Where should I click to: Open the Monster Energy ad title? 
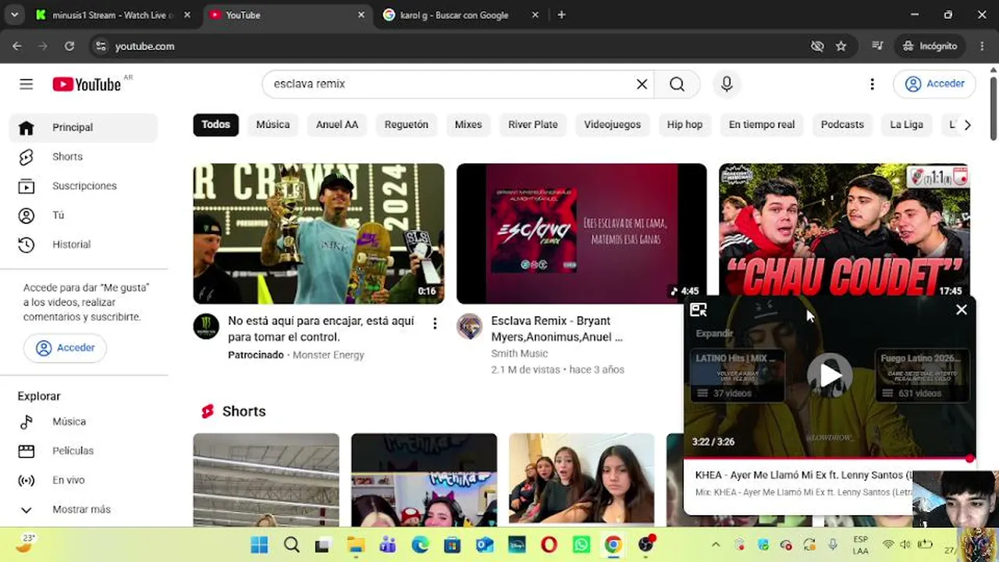click(322, 329)
